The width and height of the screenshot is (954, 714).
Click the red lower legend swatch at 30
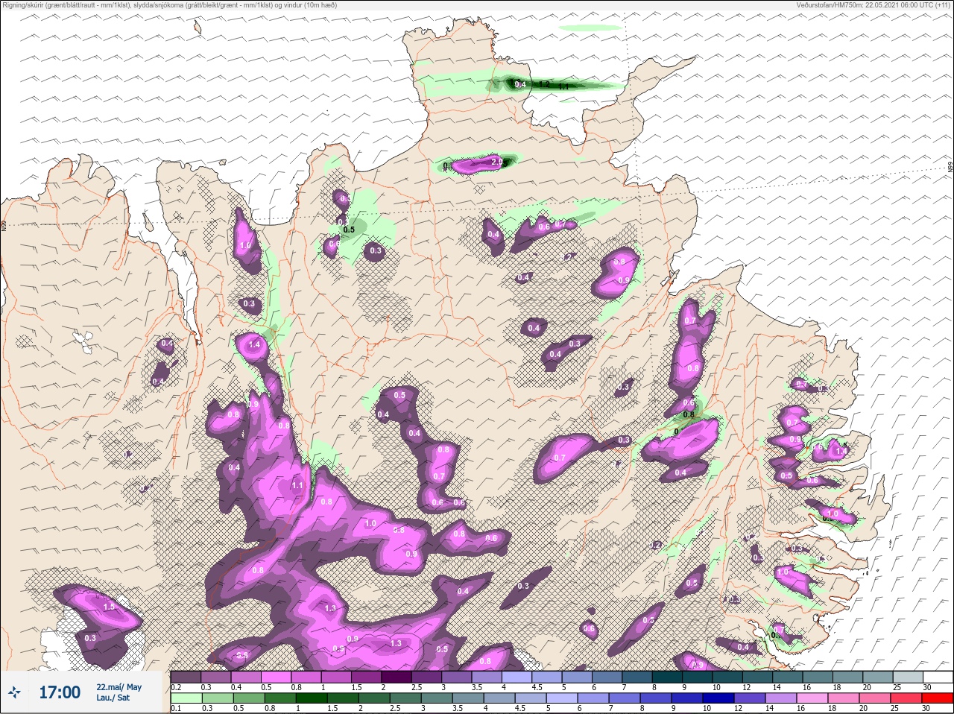[x=938, y=698]
